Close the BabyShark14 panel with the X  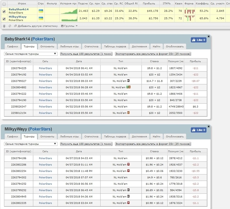(208, 36)
